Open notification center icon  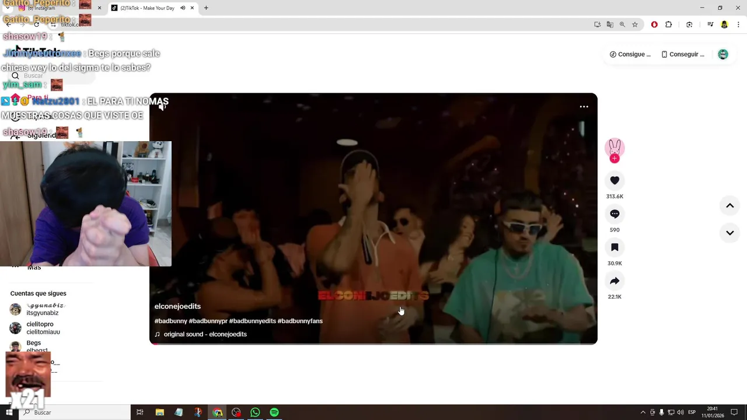tap(734, 412)
